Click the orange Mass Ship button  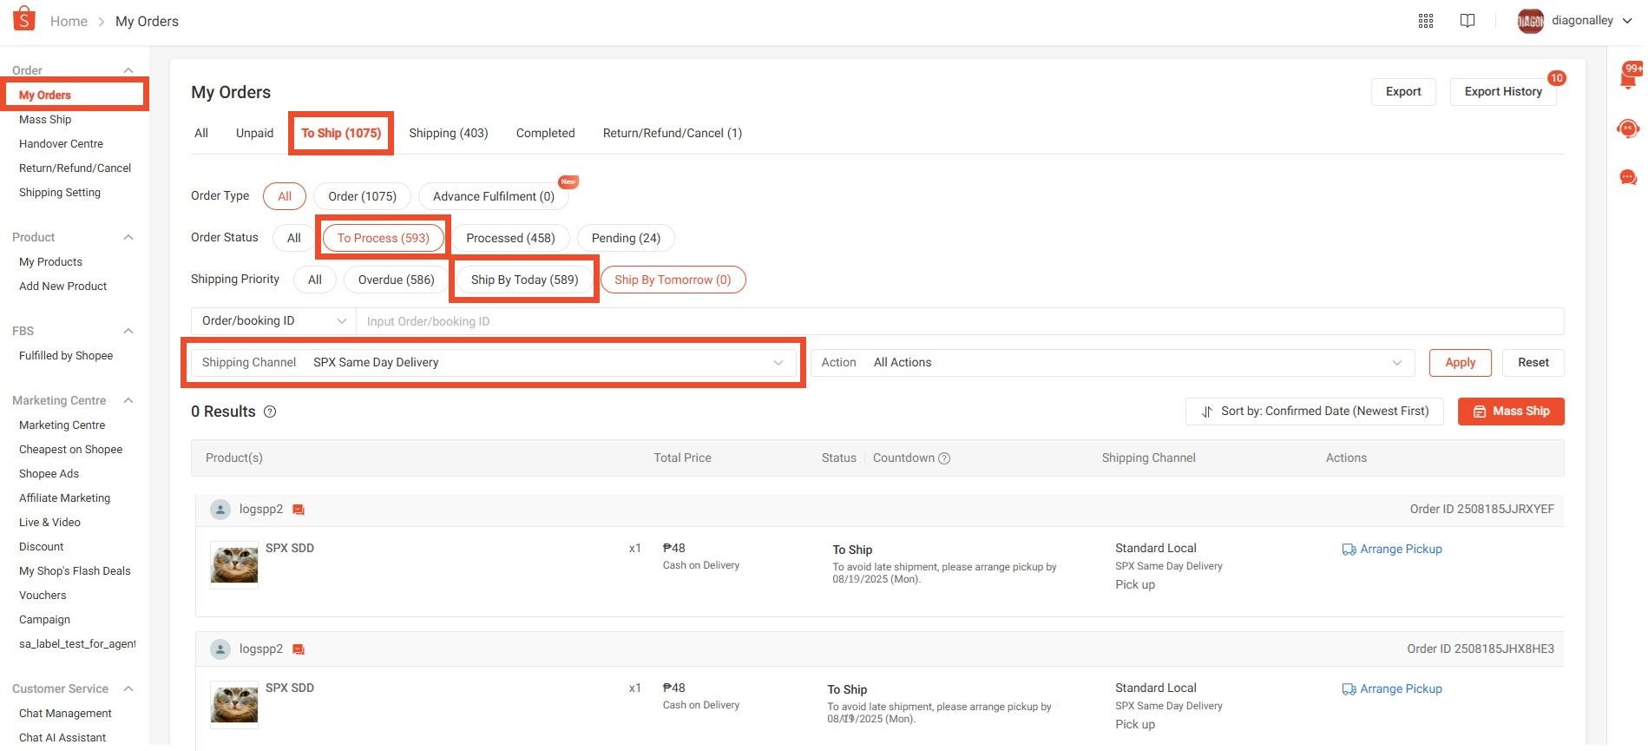coord(1510,412)
